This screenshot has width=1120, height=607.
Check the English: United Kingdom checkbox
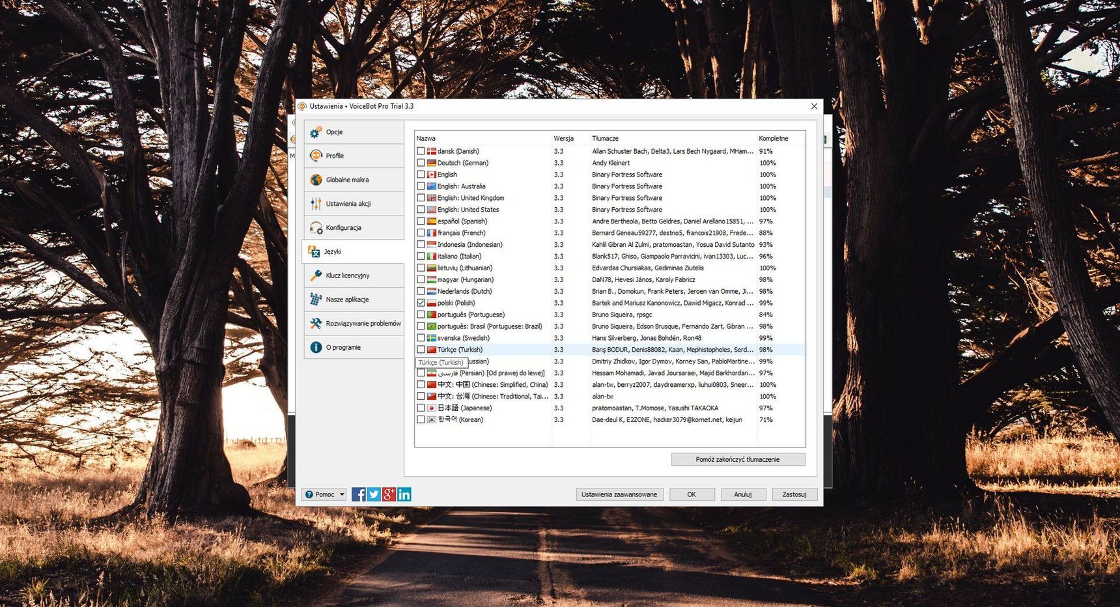(421, 198)
